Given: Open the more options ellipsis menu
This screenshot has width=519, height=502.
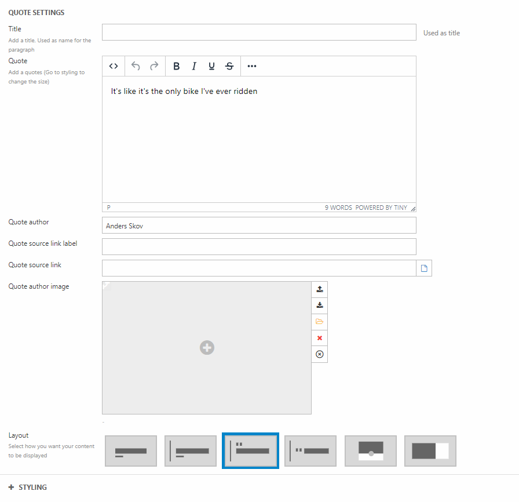Looking at the screenshot, I should tap(251, 66).
